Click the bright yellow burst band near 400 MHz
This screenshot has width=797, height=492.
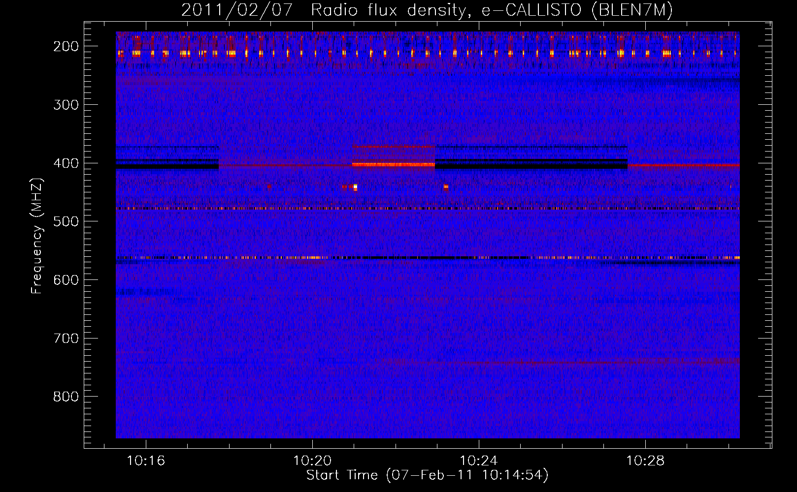click(394, 164)
